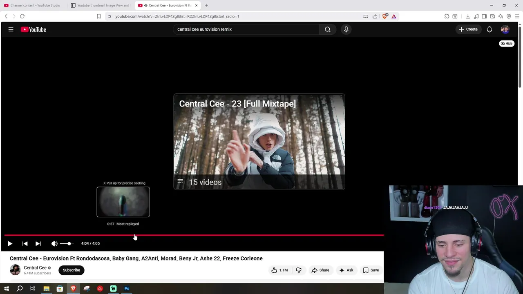Run search with the magnifier button
The width and height of the screenshot is (523, 294).
pos(328,29)
